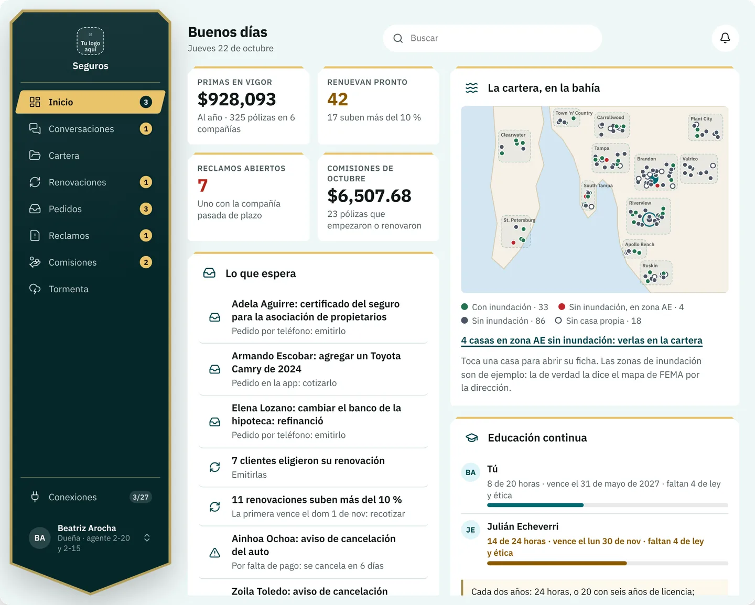Open Tormenta in the sidebar
755x605 pixels.
[91, 289]
